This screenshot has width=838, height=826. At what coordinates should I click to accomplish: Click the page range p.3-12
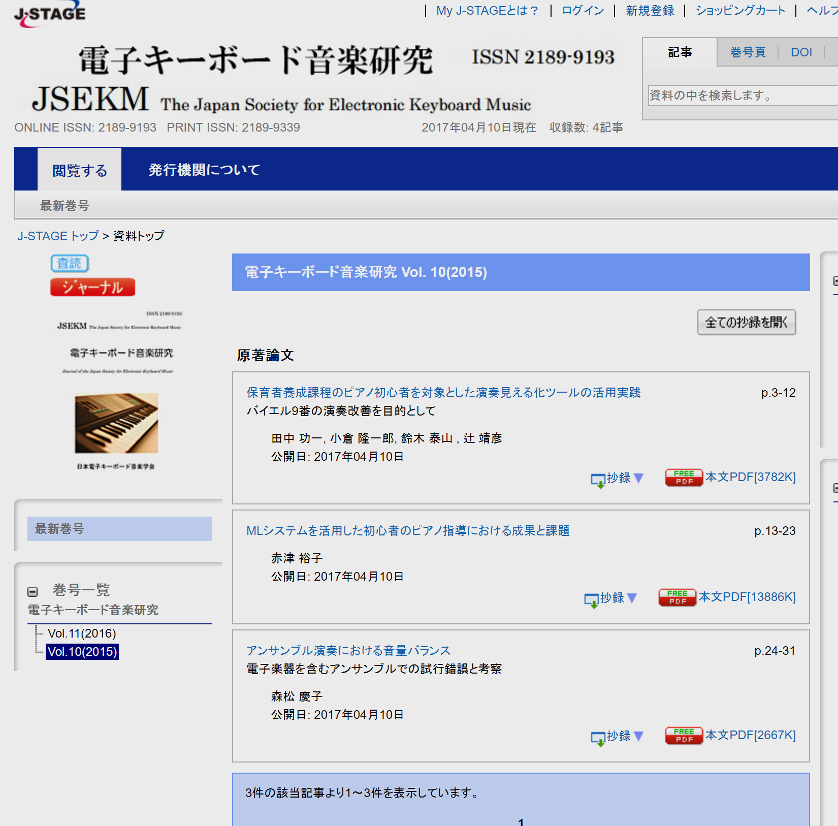[778, 393]
